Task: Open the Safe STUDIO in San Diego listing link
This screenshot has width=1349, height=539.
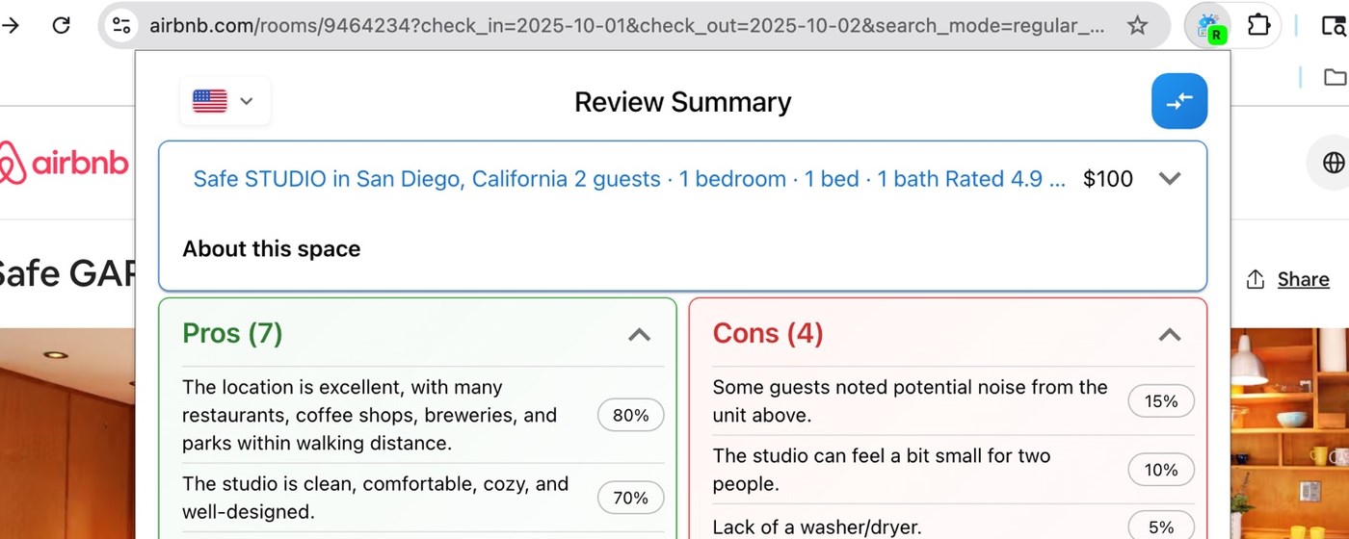Action: (x=629, y=179)
